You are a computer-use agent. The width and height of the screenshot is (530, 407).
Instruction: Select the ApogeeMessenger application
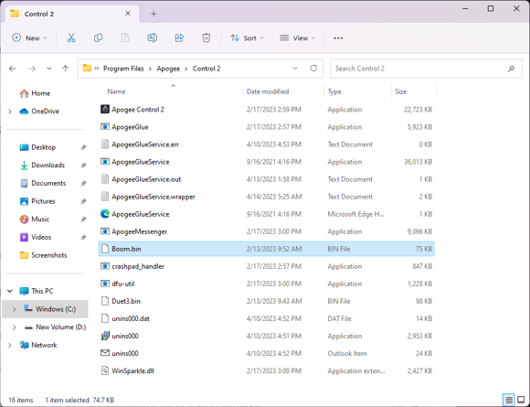(x=266, y=231)
